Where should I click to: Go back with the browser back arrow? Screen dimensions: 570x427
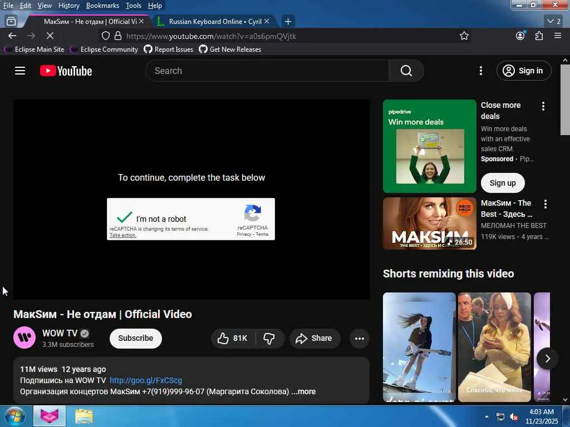click(12, 36)
